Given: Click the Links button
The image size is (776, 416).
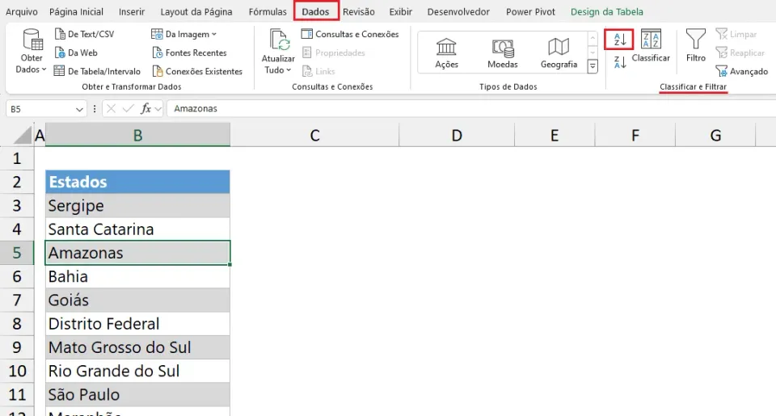Looking at the screenshot, I should 318,71.
